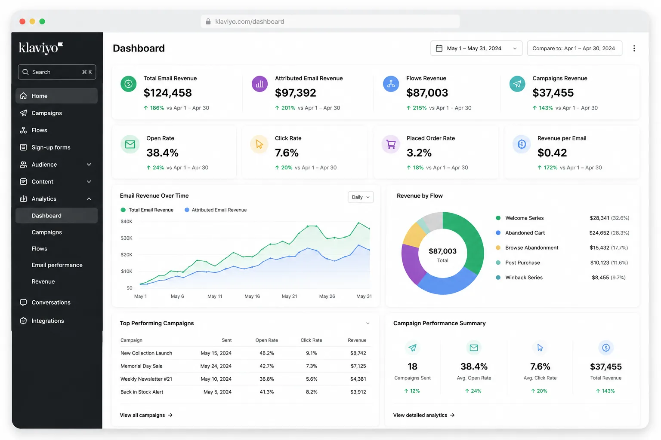Screen dimensions: 661x440
Task: Open Sign-up forms icon
Action: click(x=24, y=147)
